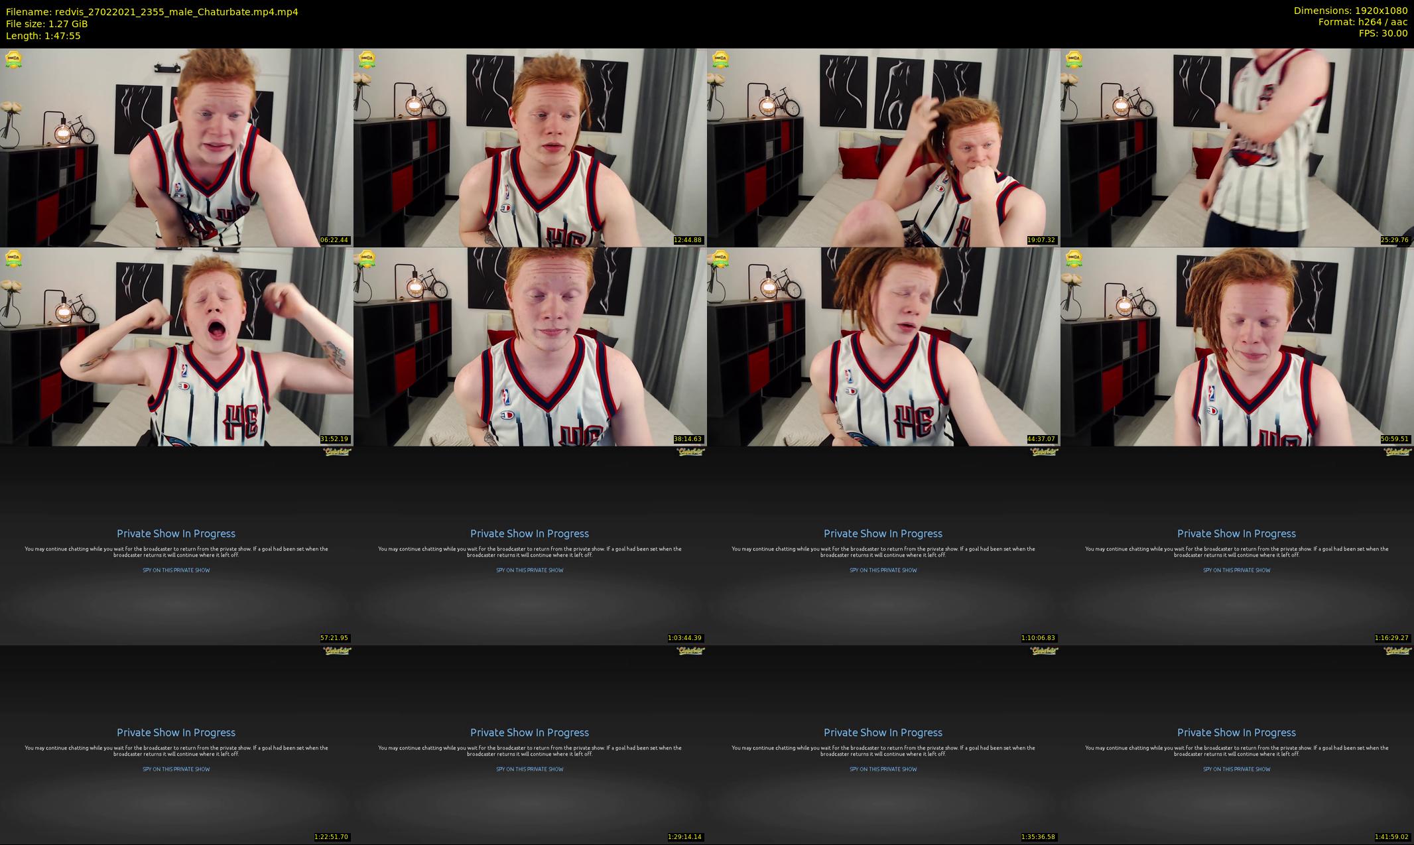Click Private Show heading in 1:35:36 frame
This screenshot has width=1414, height=845.
point(883,732)
